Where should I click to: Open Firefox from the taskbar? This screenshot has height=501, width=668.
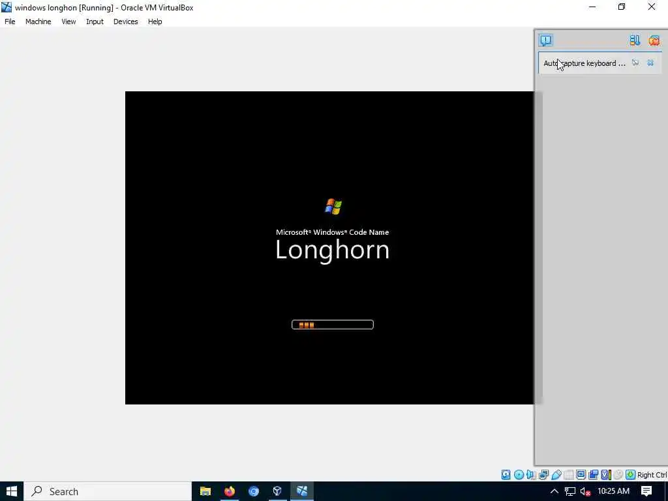coord(230,491)
